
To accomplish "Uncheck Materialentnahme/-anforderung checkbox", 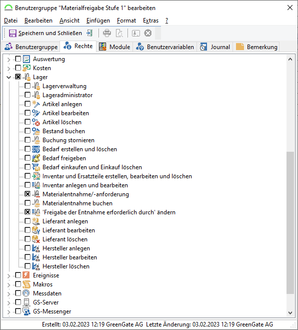I will (27, 194).
